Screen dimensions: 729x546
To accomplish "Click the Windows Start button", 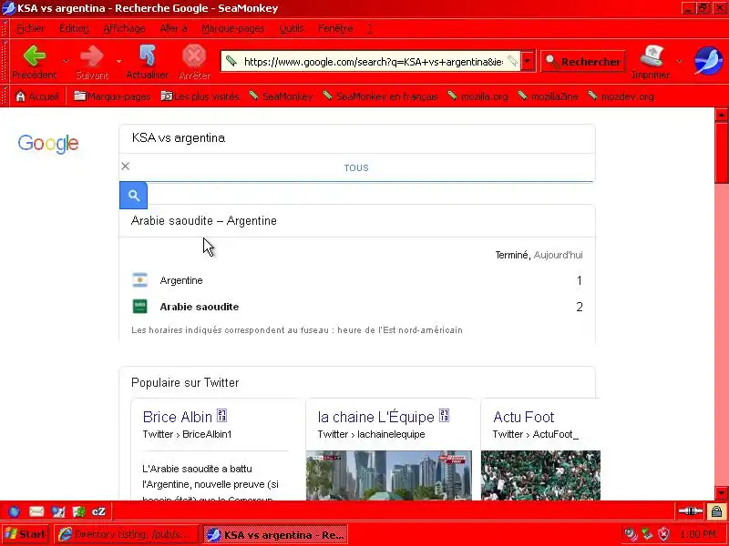I will click(x=26, y=534).
